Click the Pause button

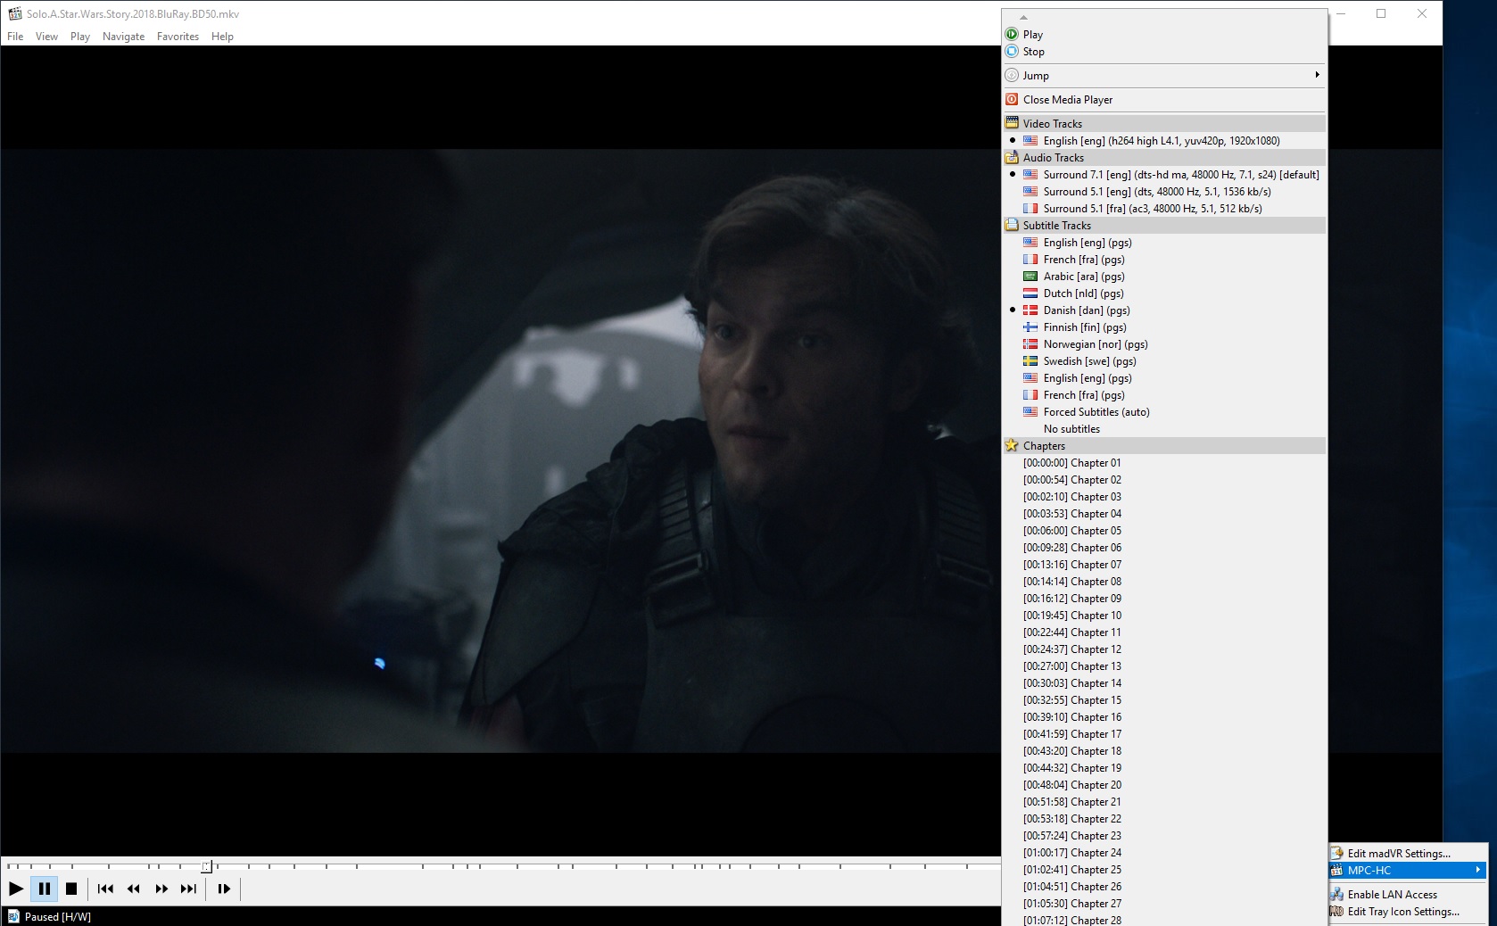click(44, 889)
